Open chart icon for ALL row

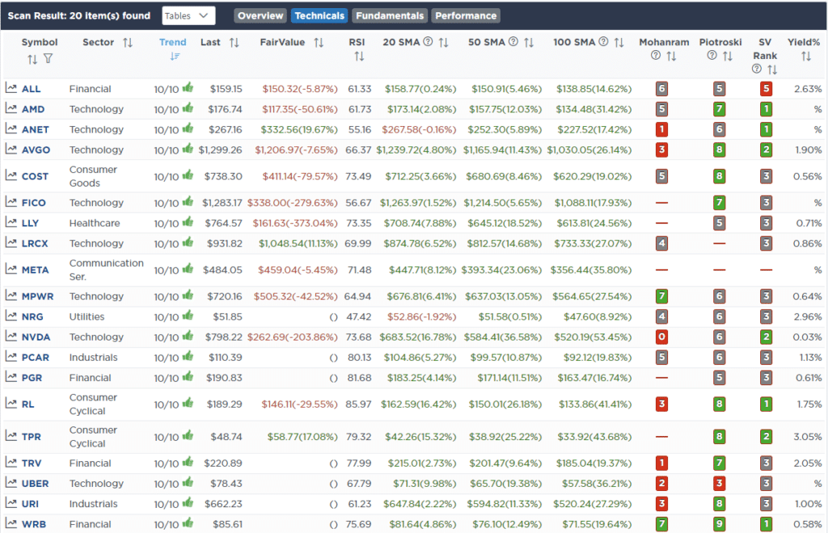click(11, 88)
